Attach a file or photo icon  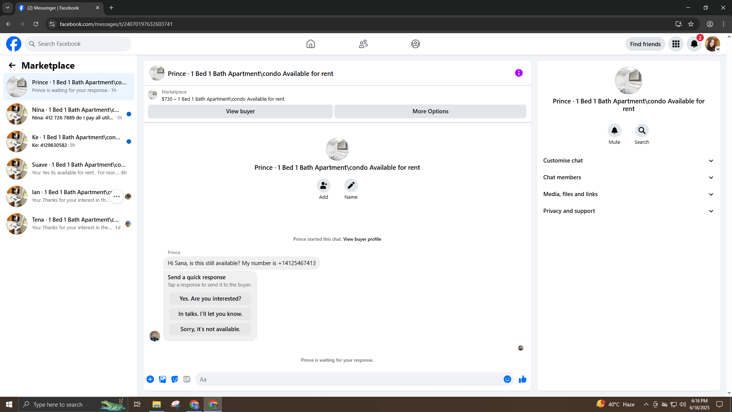coord(162,379)
